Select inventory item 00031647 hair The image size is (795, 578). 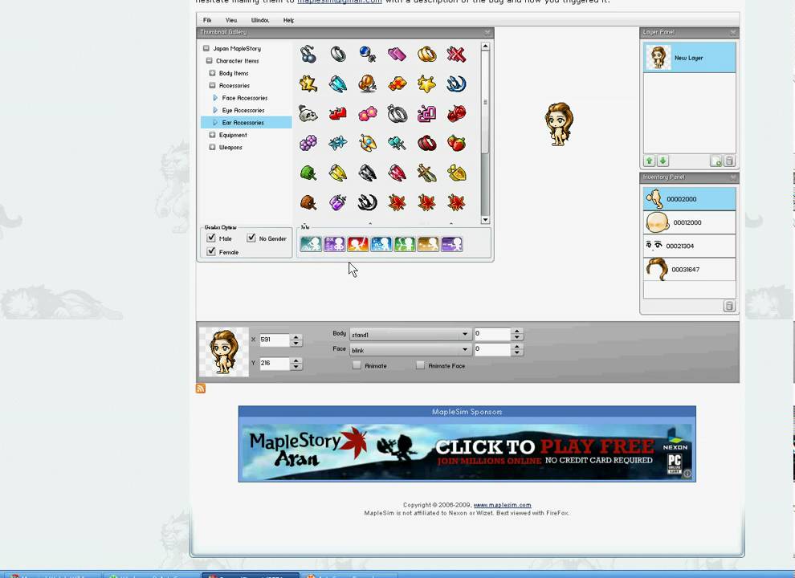[x=690, y=269]
